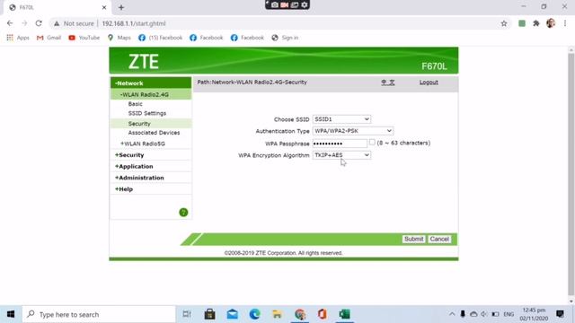Viewport: 575px width, 323px height.
Task: Open the Associated Devices page
Action: click(x=154, y=133)
